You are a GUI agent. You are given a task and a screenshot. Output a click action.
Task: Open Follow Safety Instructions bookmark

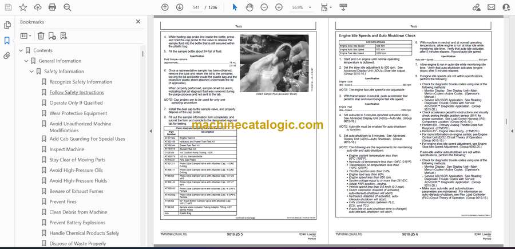(x=77, y=92)
